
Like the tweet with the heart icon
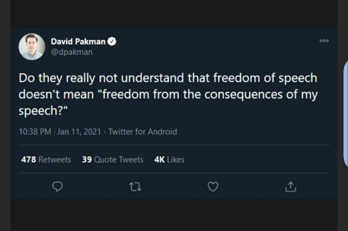213,186
